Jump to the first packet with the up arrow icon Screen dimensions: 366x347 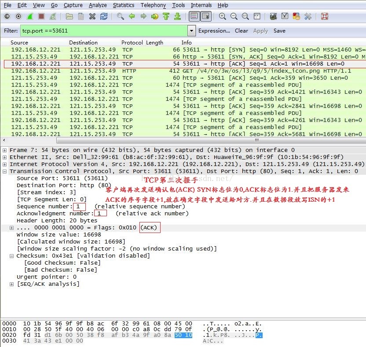coord(166,16)
